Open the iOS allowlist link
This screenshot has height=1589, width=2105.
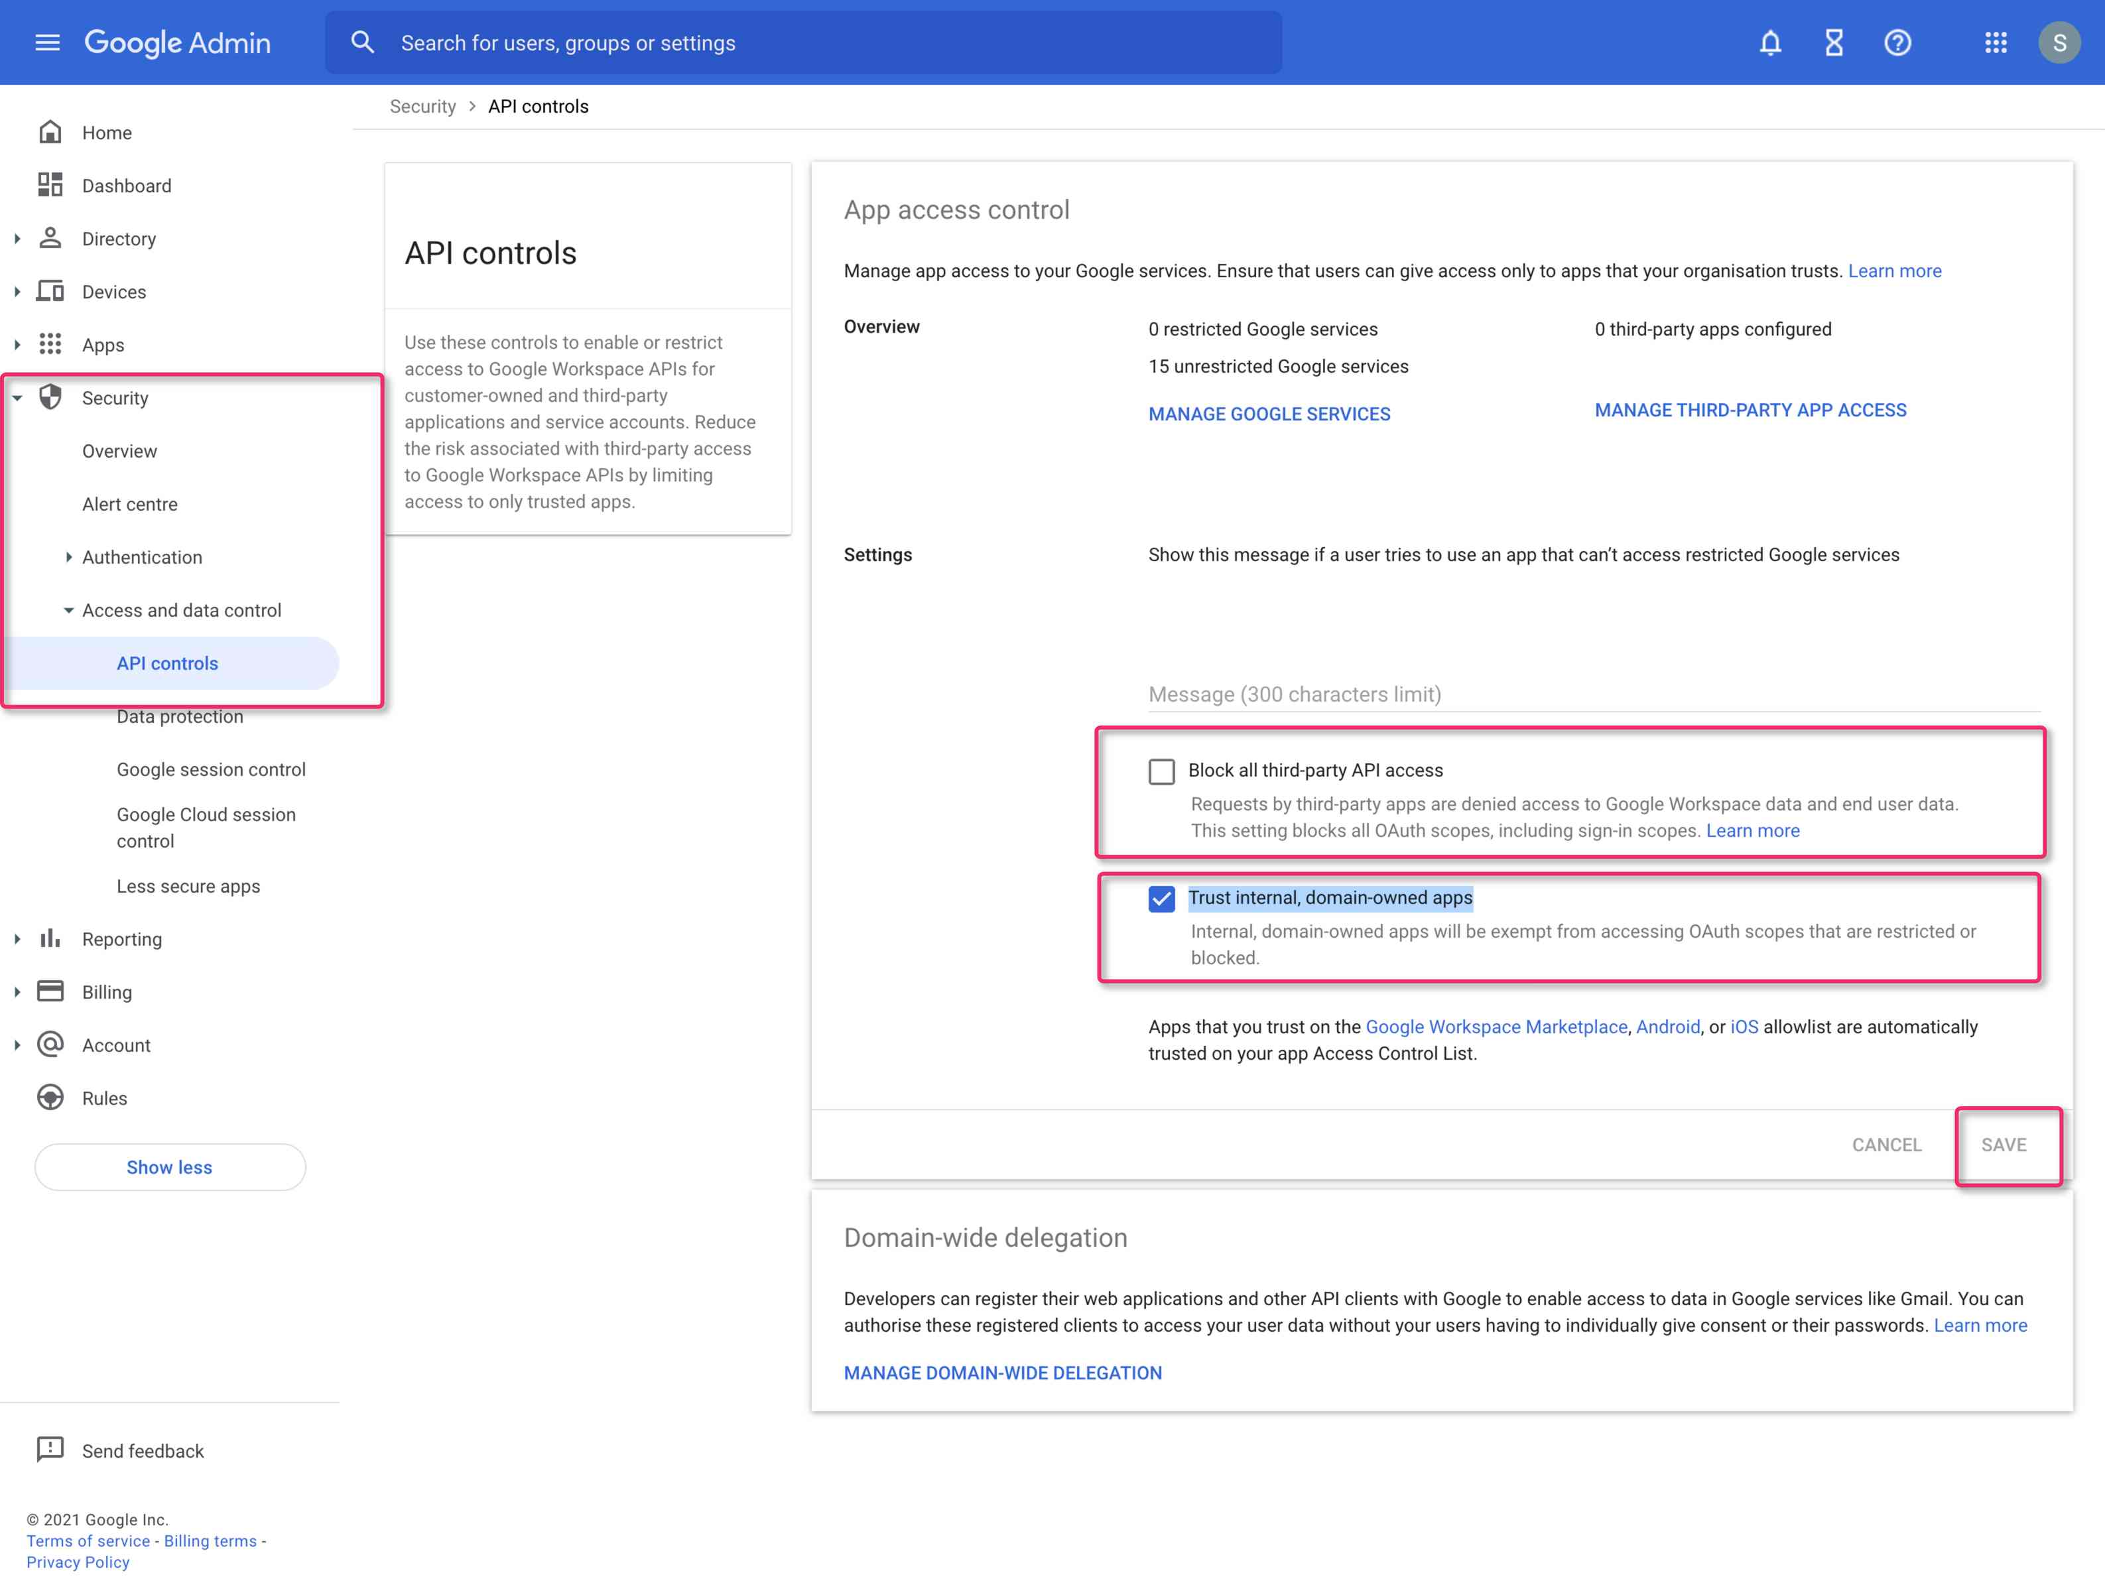[1744, 1027]
